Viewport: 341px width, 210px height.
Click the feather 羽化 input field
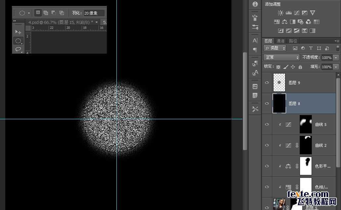(x=94, y=13)
